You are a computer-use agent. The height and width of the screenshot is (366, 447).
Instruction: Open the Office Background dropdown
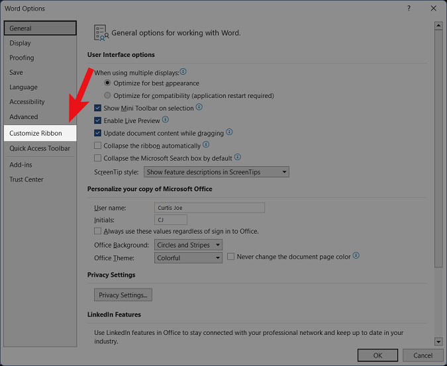click(x=188, y=245)
